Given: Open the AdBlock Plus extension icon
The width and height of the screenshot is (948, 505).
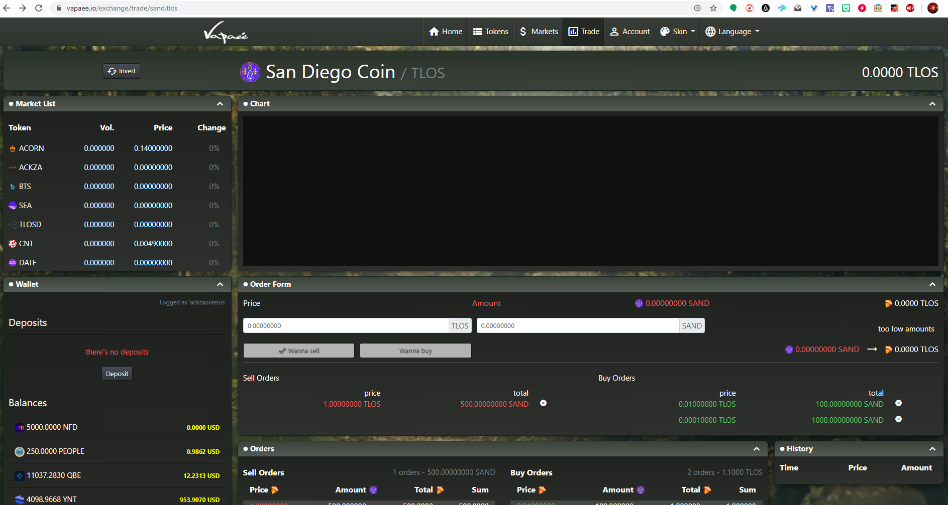Looking at the screenshot, I should point(910,8).
